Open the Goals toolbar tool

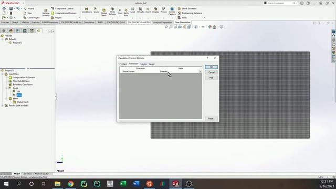tap(96, 10)
